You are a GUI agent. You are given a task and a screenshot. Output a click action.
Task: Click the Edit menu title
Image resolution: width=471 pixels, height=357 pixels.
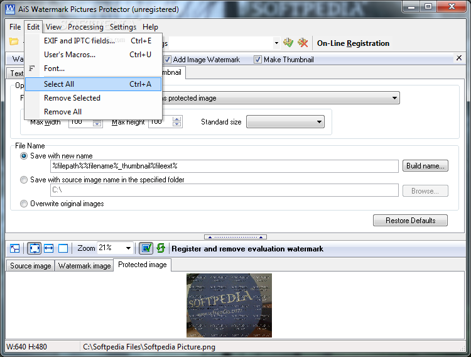[x=33, y=27]
